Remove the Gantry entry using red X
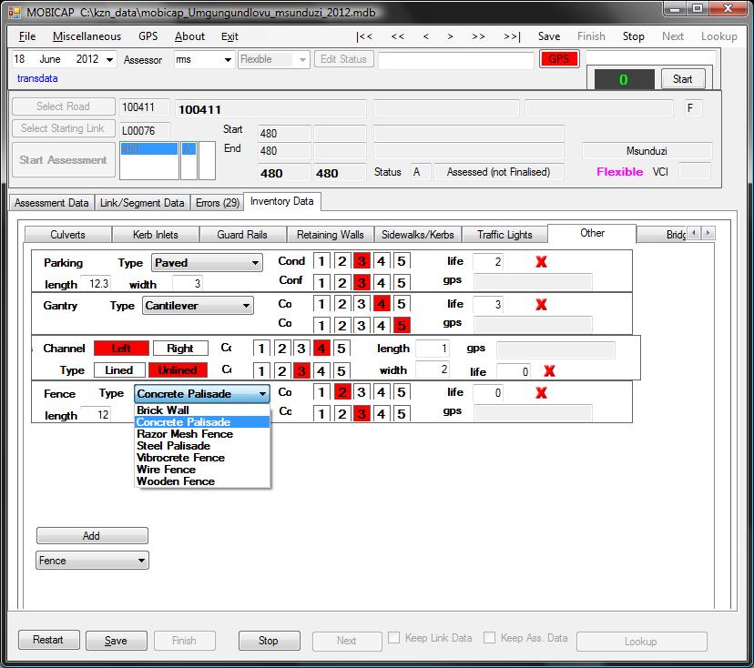This screenshot has height=668, width=754. [541, 305]
